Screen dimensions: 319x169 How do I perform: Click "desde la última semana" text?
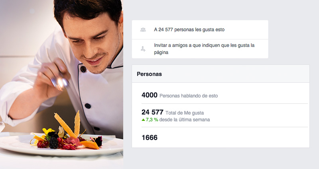(x=185, y=120)
